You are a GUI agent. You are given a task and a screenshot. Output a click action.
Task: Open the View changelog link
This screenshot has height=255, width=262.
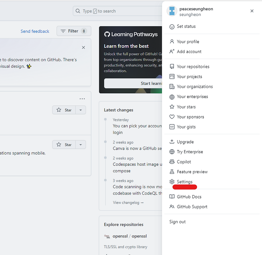tap(128, 202)
